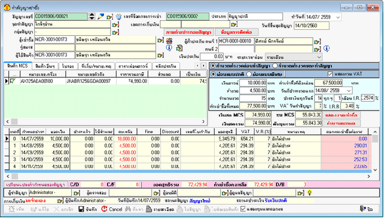
Task: Click the document copy icon near guarantor
Action: [x=179, y=48]
